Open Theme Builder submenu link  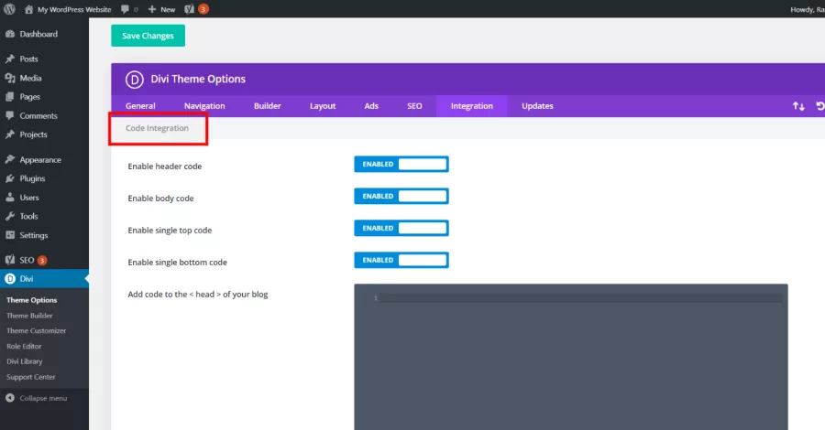point(29,316)
